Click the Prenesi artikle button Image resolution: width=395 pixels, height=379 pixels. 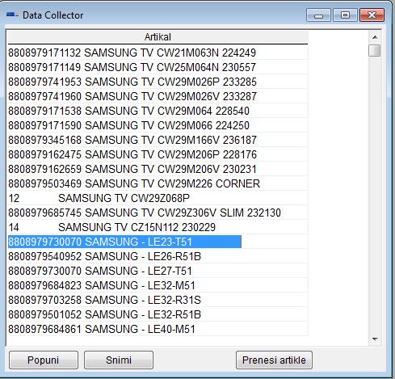click(x=274, y=360)
